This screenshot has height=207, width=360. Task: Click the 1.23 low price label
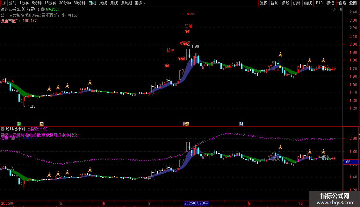pyautogui.click(x=32, y=106)
